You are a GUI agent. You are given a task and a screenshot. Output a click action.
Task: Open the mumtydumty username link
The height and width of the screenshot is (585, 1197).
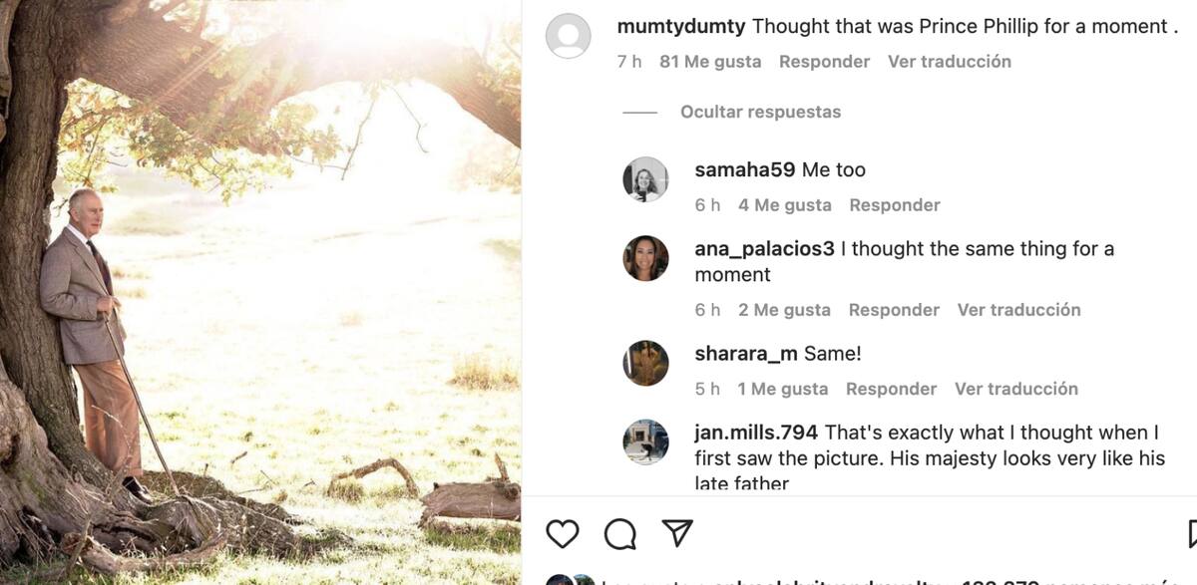(681, 27)
